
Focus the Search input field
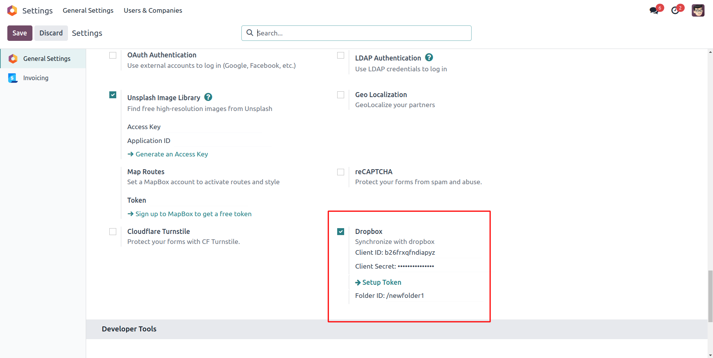point(362,33)
